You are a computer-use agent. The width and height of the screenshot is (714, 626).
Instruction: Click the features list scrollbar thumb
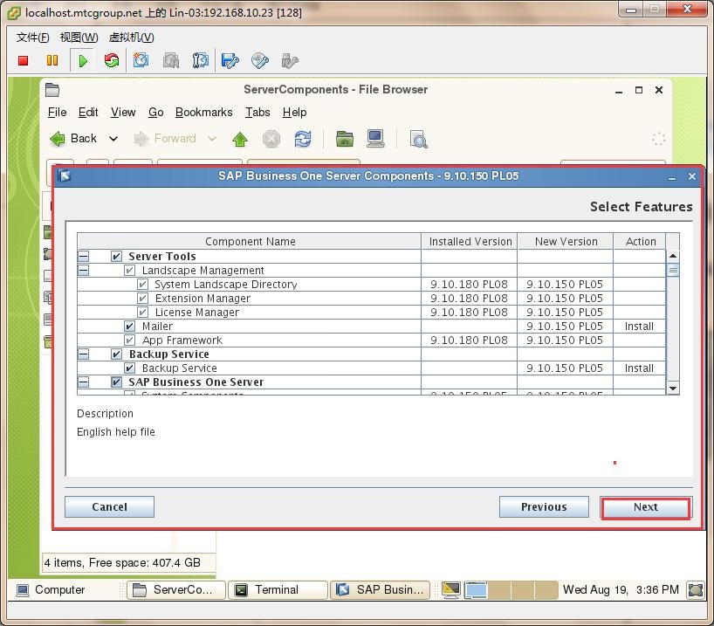(673, 270)
